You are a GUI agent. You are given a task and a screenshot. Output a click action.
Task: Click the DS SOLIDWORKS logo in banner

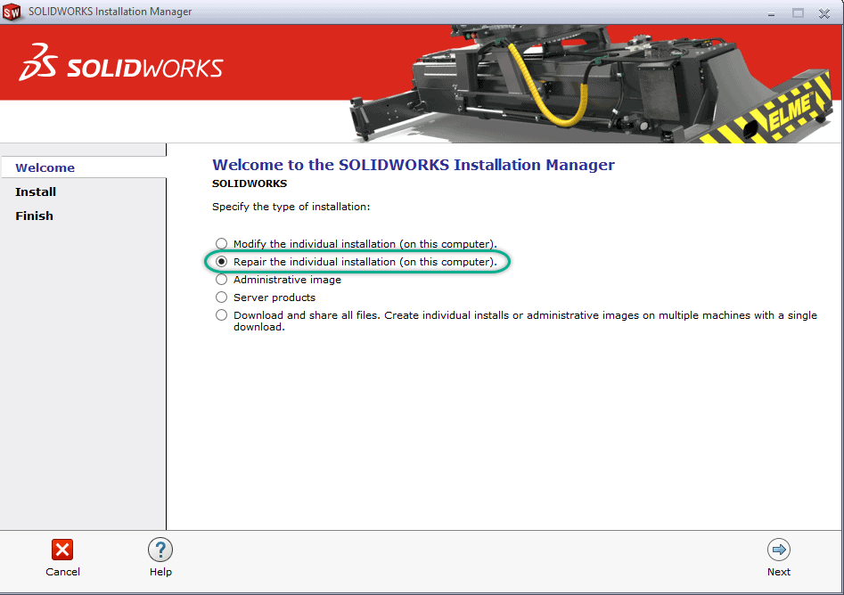click(121, 63)
